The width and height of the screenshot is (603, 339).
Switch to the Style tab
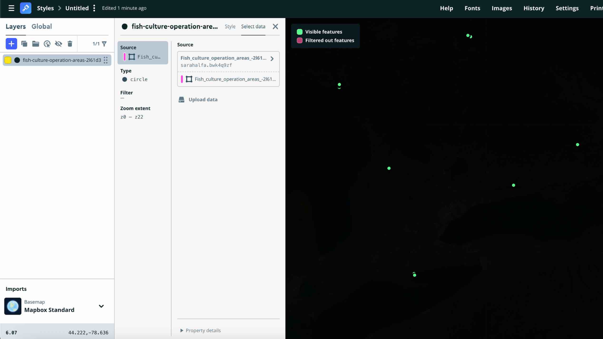tap(230, 26)
